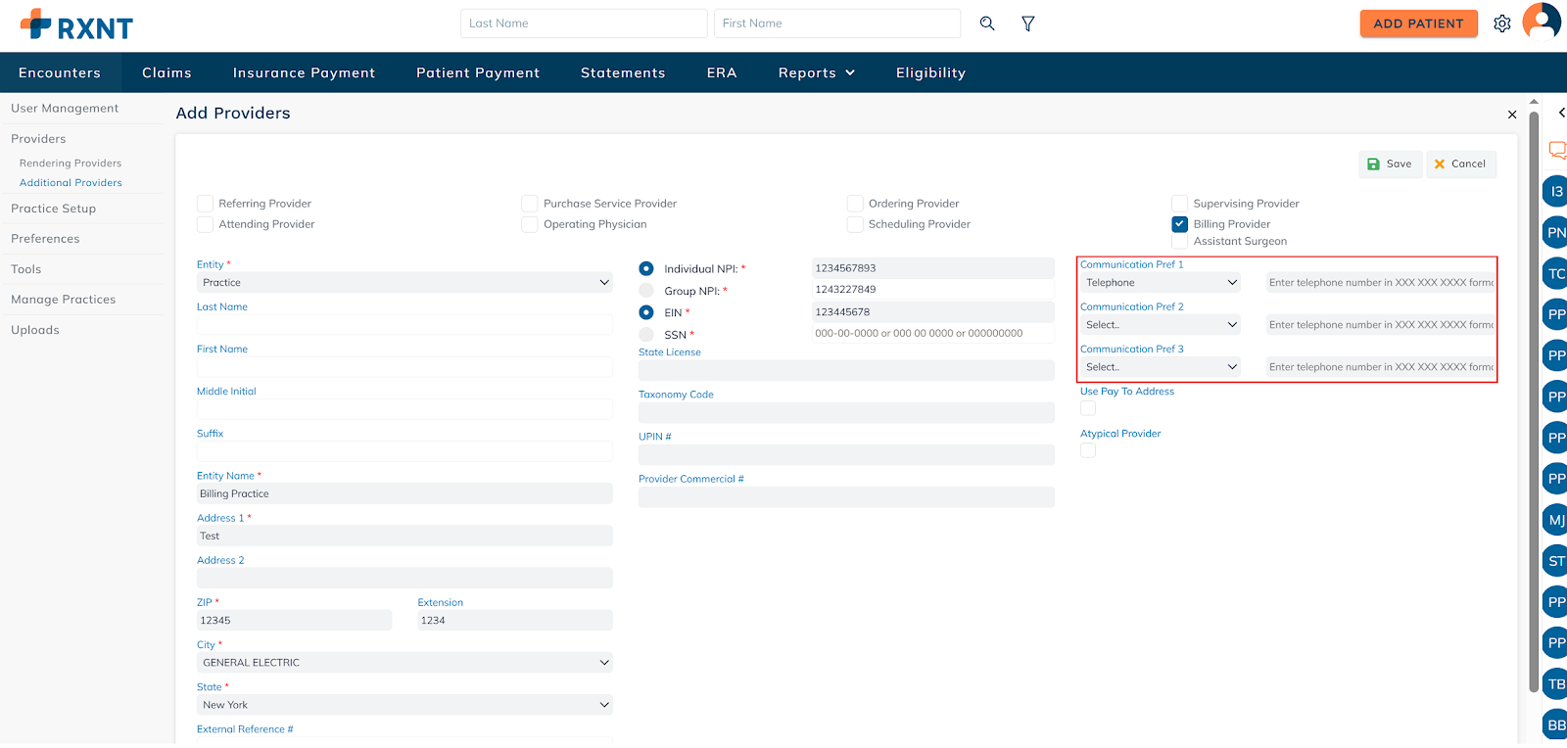Viewport: 1567px width, 748px height.
Task: Uncheck the Billing Provider checkbox
Action: [1180, 224]
